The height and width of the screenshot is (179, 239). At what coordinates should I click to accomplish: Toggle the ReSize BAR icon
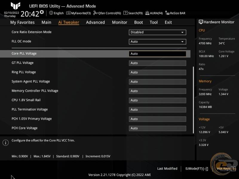[167, 13]
